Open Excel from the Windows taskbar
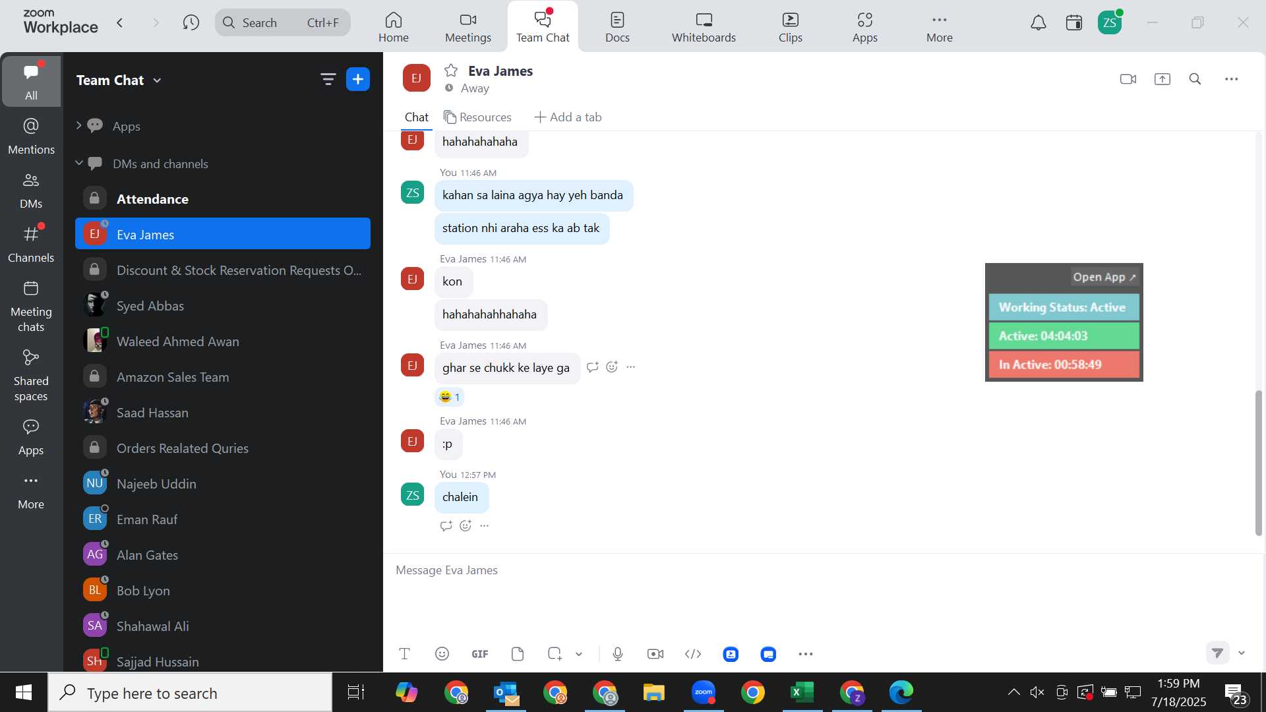Image resolution: width=1266 pixels, height=712 pixels. click(802, 692)
